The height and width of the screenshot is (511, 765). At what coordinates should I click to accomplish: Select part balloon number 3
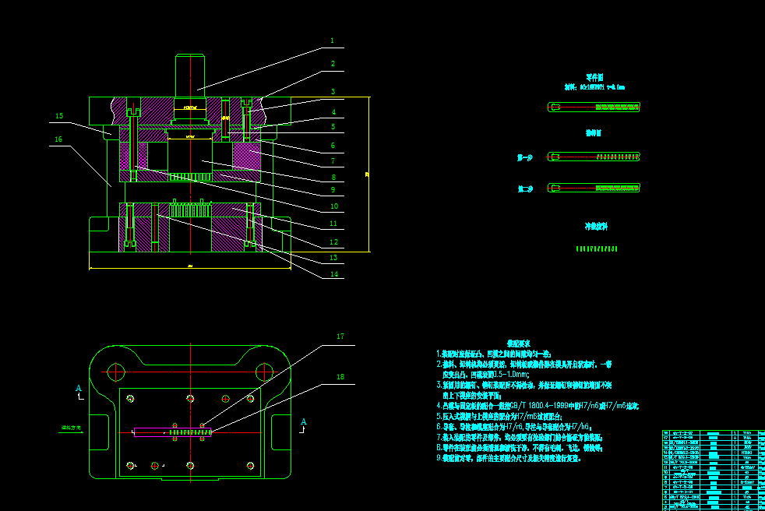point(333,91)
